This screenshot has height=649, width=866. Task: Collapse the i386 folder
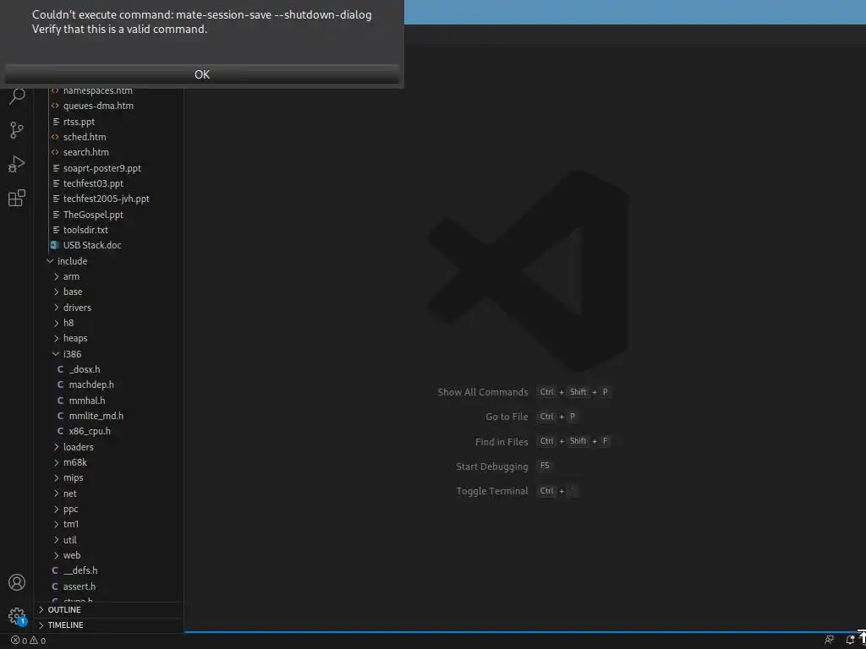[109, 354]
